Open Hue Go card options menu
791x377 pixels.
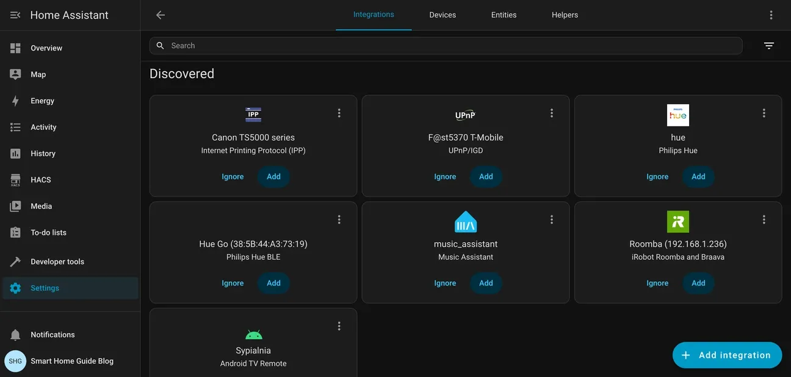pyautogui.click(x=339, y=220)
